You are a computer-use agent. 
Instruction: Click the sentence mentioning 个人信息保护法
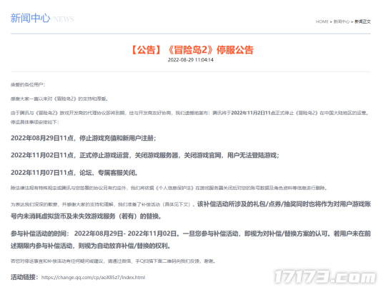tap(169, 188)
